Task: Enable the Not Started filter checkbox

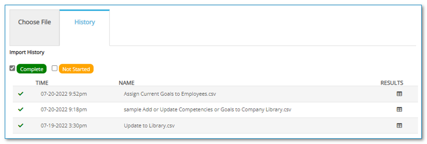Action: (54, 68)
